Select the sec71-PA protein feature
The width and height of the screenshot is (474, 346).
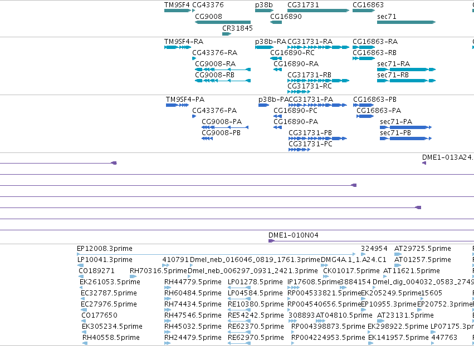[x=406, y=127]
